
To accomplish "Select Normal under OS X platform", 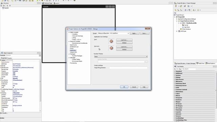I will [x=186, y=25].
